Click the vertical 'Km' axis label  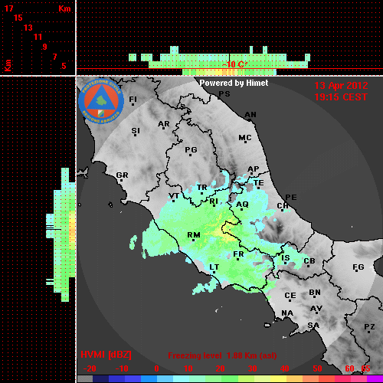click(x=8, y=66)
